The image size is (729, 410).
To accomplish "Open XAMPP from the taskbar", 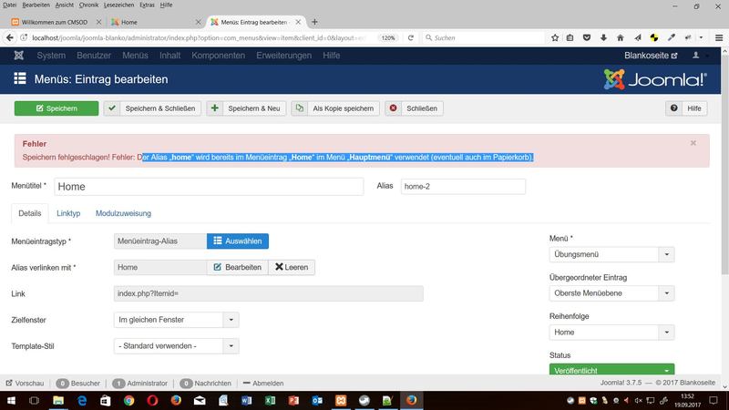I will [341, 400].
